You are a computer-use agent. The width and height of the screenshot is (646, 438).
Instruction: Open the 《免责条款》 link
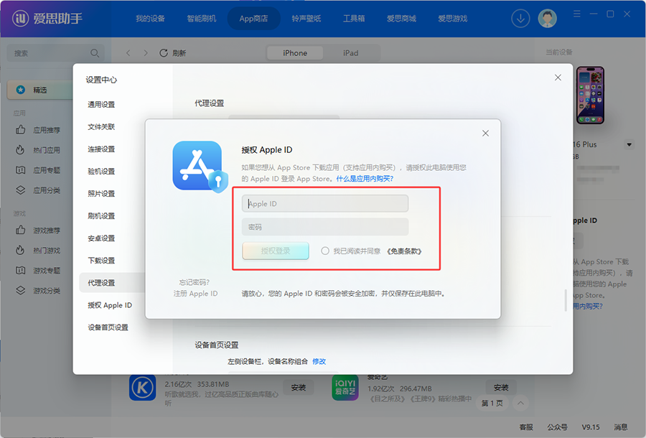[404, 251]
